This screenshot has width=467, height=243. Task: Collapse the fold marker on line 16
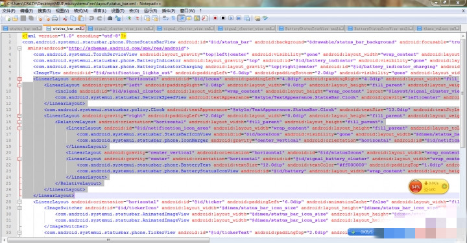19,128
